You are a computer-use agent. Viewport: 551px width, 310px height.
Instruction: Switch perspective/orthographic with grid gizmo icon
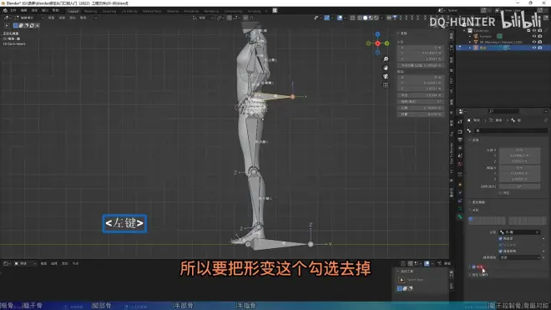pos(386,84)
